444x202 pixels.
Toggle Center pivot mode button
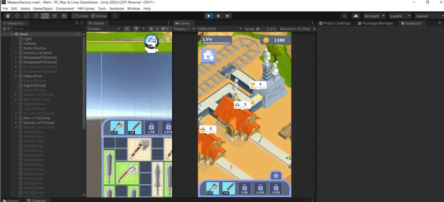pos(80,16)
